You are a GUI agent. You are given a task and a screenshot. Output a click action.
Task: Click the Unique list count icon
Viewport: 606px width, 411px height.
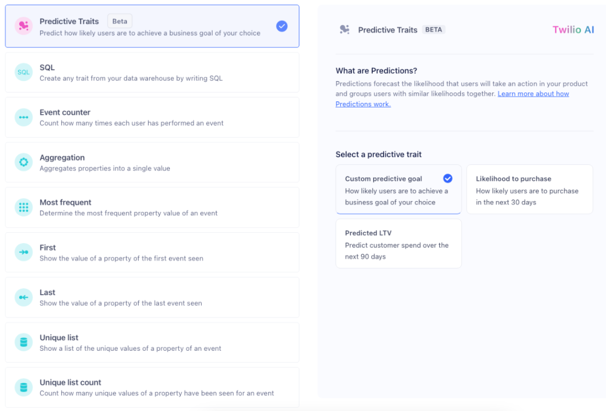click(23, 388)
